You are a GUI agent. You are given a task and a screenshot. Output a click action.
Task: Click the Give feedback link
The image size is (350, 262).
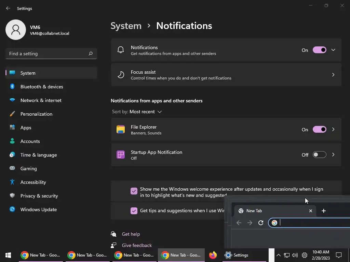click(137, 245)
